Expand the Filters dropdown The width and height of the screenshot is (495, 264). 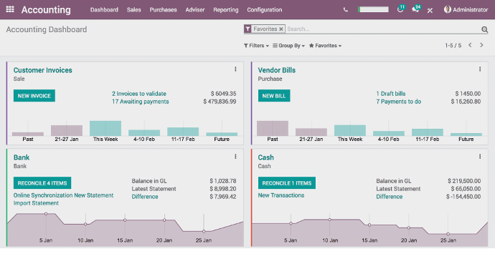(x=256, y=46)
